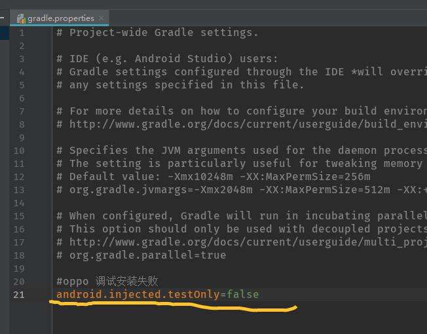Click the 'Default value: -Xmx10248m' comment line

pos(213,177)
